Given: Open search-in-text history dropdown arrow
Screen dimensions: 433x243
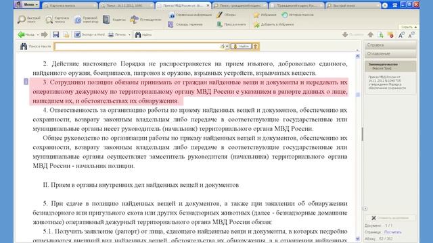Looking at the screenshot, I should pyautogui.click(x=227, y=47).
